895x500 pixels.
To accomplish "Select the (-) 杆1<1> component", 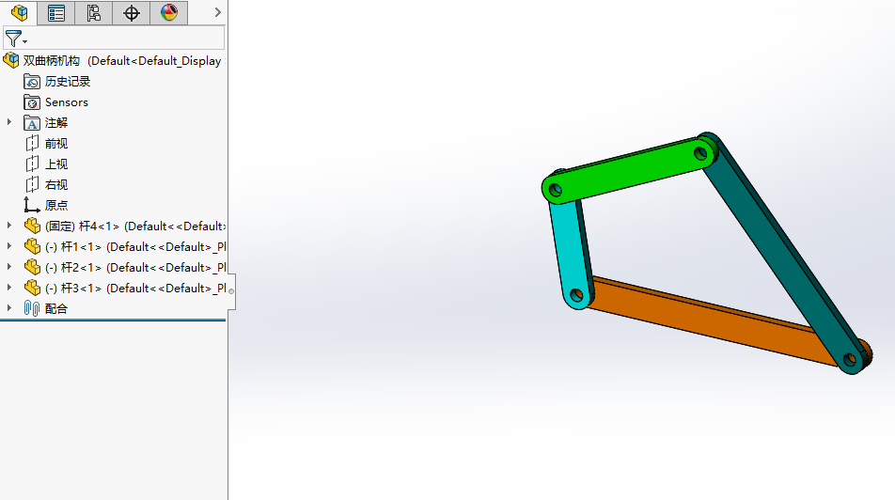I will coord(135,246).
